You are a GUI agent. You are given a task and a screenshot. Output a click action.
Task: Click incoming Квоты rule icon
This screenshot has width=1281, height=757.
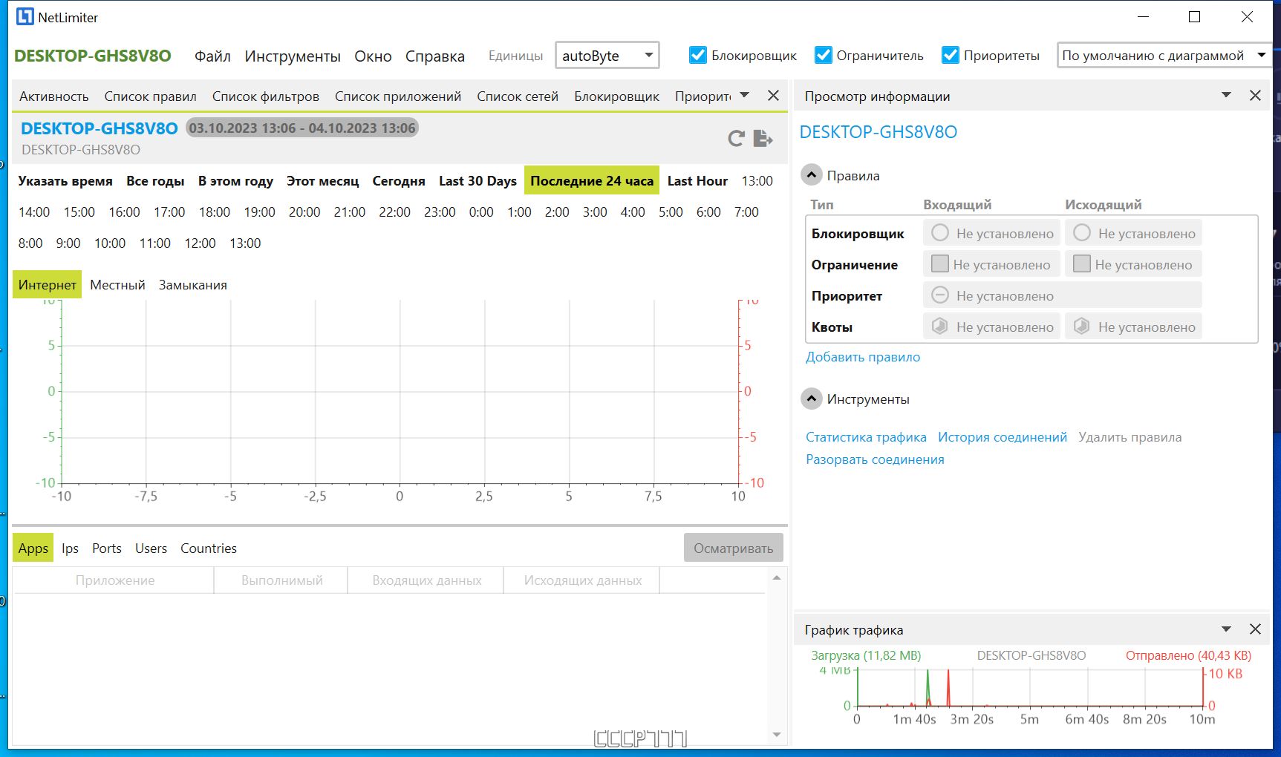pyautogui.click(x=939, y=327)
